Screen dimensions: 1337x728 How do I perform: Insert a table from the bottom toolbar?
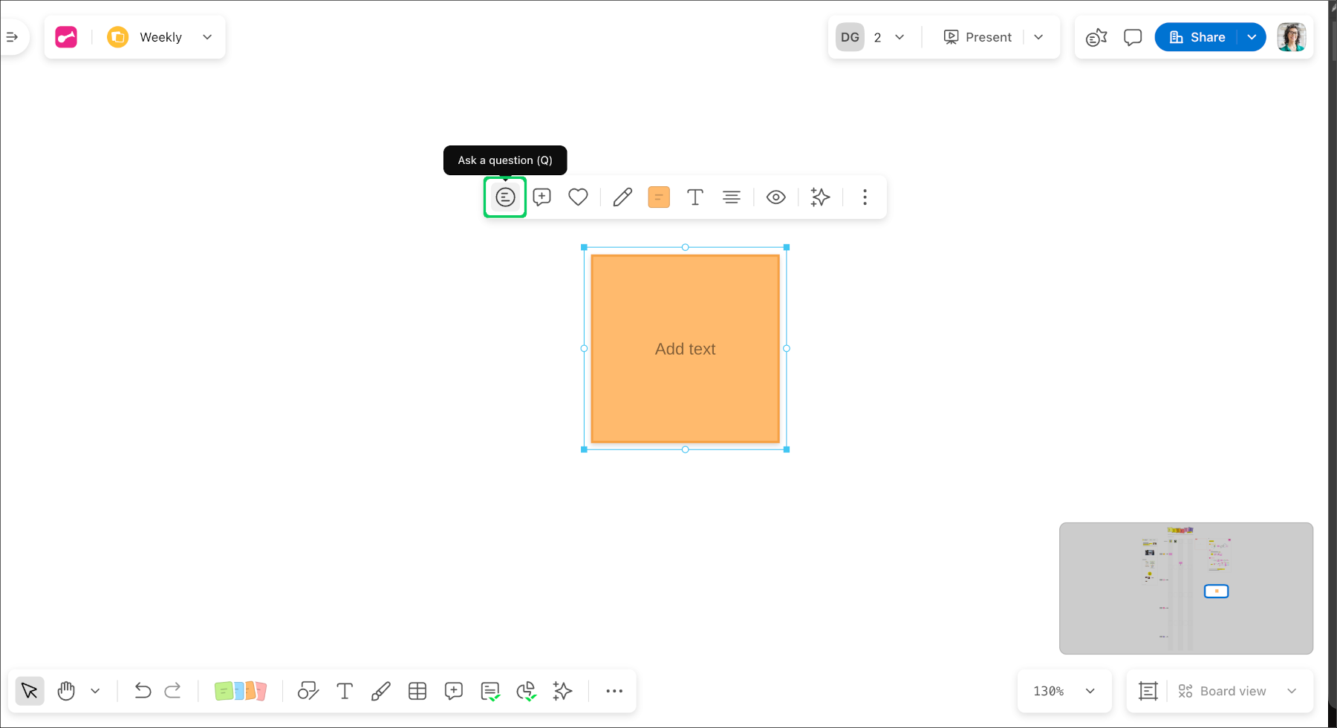click(417, 691)
